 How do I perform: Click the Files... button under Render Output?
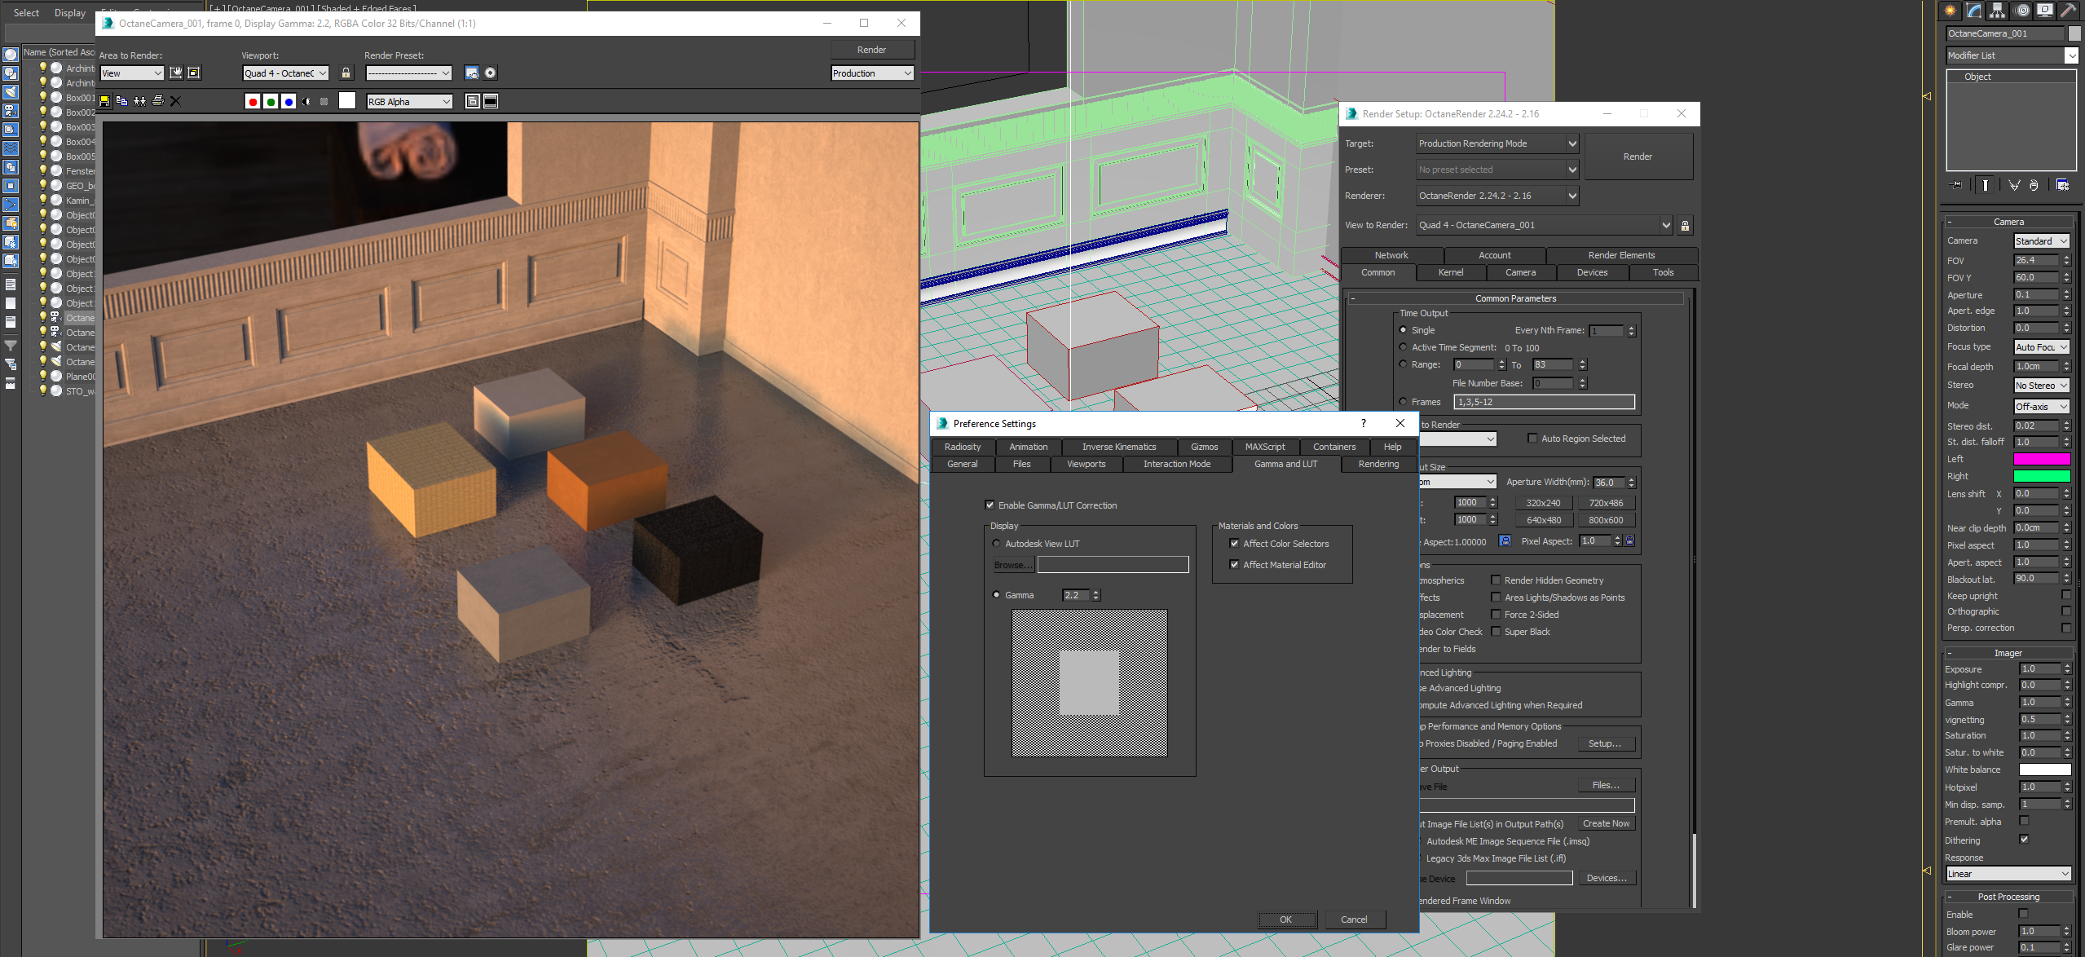(x=1605, y=786)
